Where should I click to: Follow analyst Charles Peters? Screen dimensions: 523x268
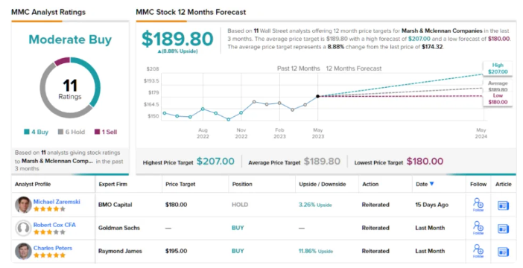(x=478, y=251)
